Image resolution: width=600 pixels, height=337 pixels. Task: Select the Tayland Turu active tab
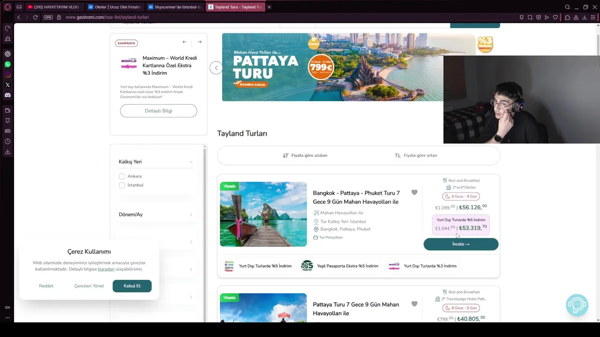pos(235,7)
